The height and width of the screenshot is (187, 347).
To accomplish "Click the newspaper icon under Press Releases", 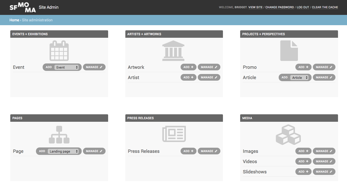I will 174,134.
